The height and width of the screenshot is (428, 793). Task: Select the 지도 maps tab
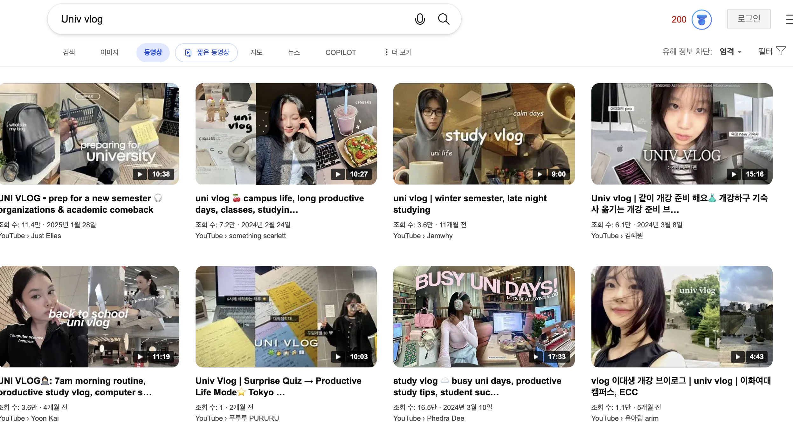256,52
